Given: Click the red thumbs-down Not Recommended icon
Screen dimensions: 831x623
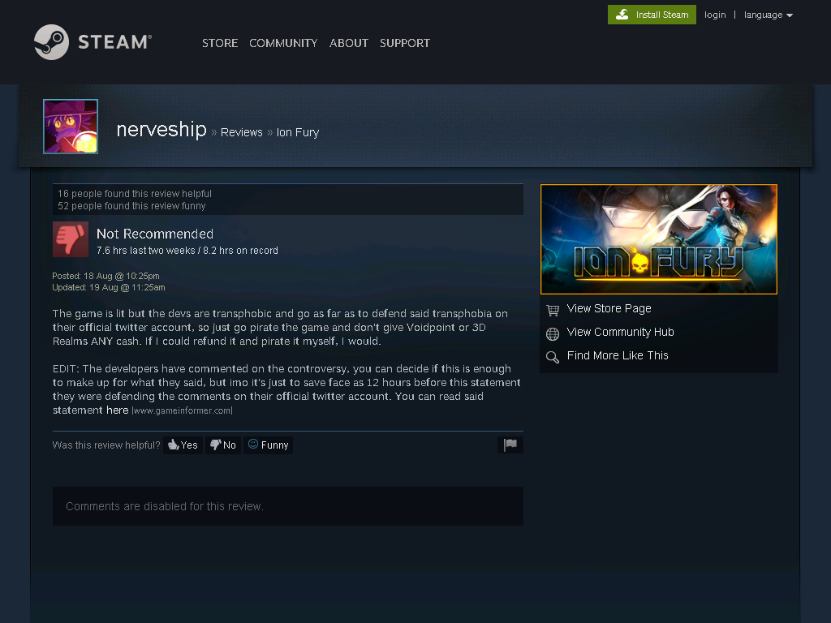Looking at the screenshot, I should click(71, 239).
